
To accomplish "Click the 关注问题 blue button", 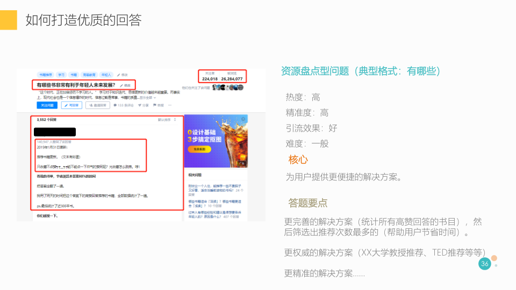I will coord(47,105).
